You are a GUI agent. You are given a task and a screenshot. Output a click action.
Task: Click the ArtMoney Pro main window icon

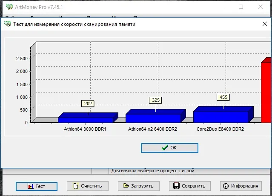click(x=9, y=7)
